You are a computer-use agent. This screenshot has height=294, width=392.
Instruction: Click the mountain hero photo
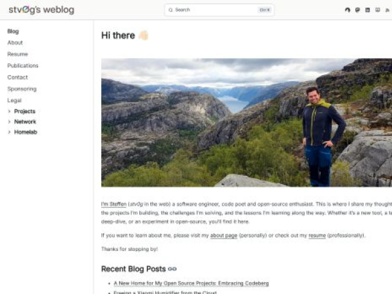click(x=246, y=122)
